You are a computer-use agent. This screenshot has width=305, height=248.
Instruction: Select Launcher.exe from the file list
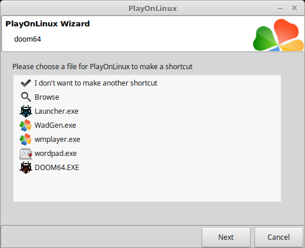tap(56, 111)
